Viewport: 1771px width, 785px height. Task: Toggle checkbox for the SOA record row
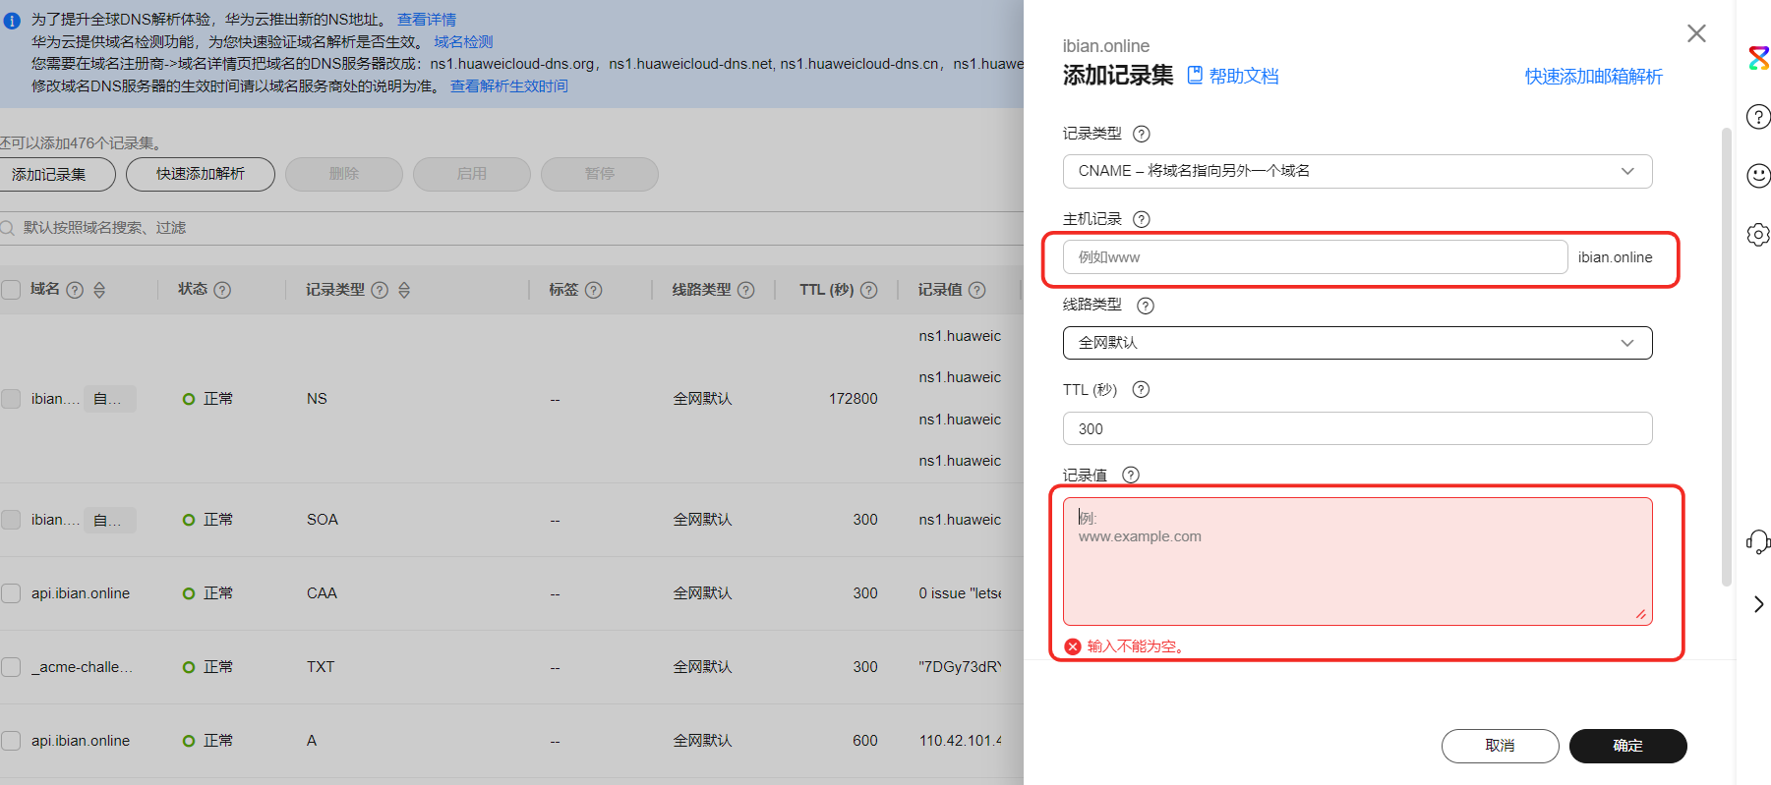[11, 520]
